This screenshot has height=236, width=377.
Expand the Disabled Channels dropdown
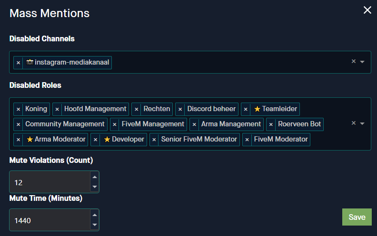[362, 62]
